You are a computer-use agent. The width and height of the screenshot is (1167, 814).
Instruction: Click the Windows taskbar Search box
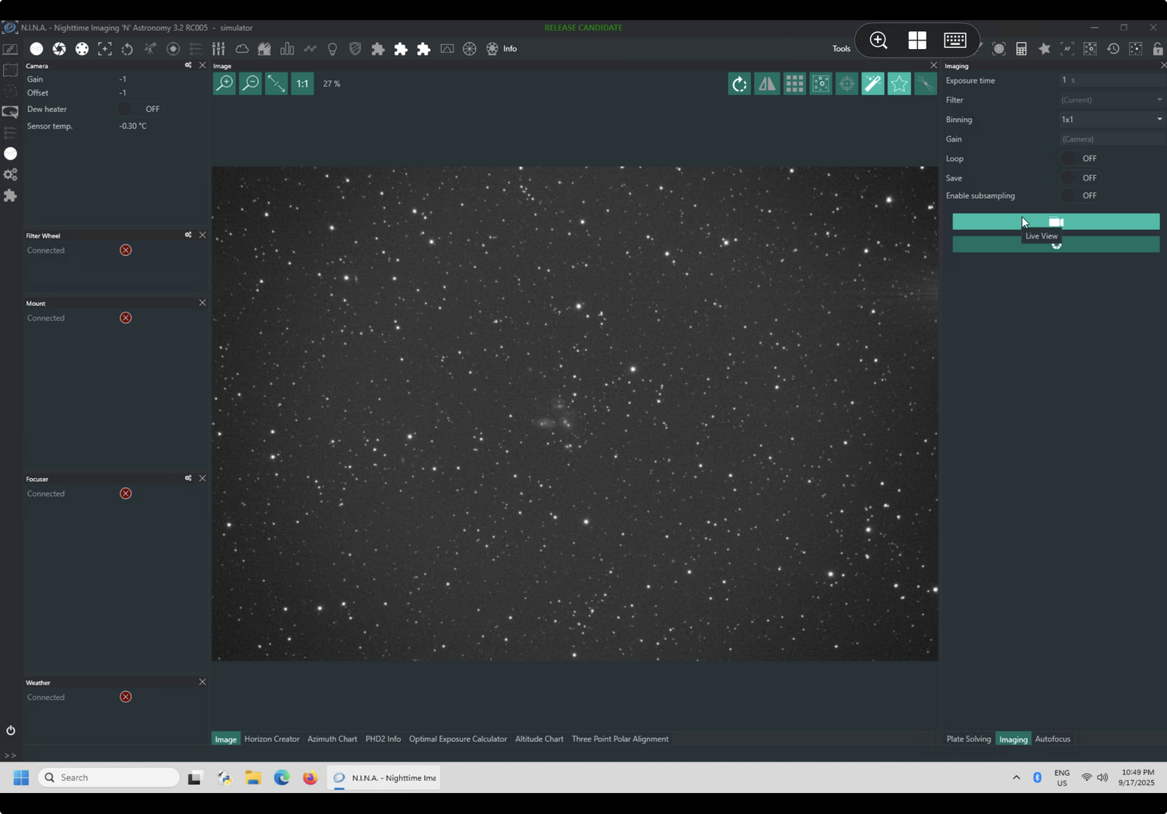point(108,777)
